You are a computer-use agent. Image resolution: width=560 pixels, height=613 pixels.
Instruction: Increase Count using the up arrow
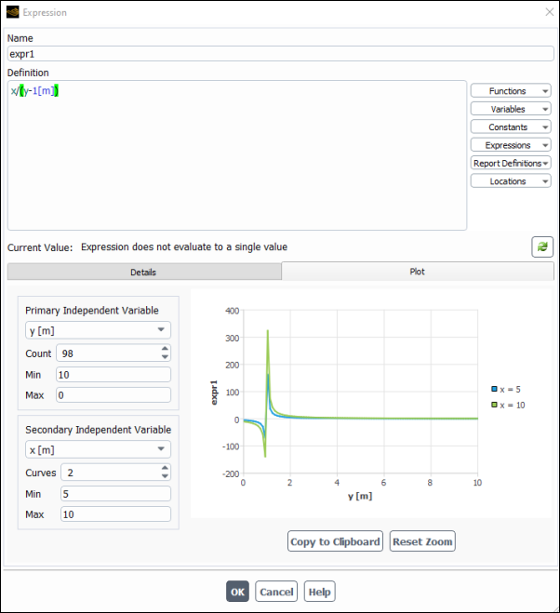[165, 349]
